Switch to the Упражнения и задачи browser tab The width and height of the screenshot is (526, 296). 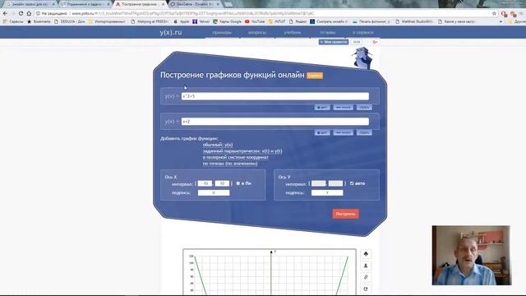point(84,4)
